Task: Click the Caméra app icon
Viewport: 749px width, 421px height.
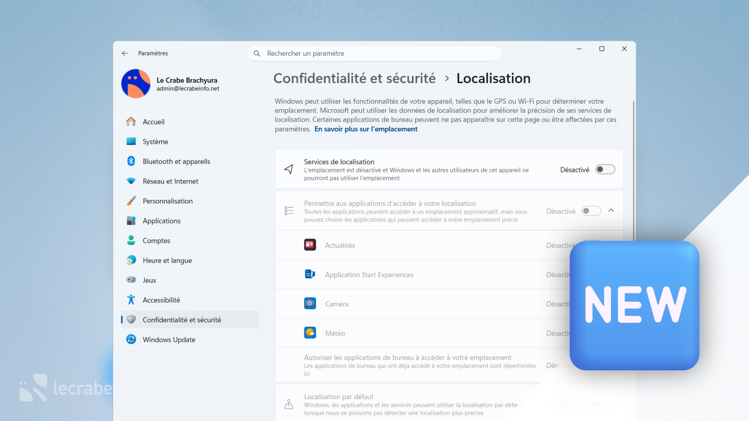Action: pyautogui.click(x=310, y=304)
